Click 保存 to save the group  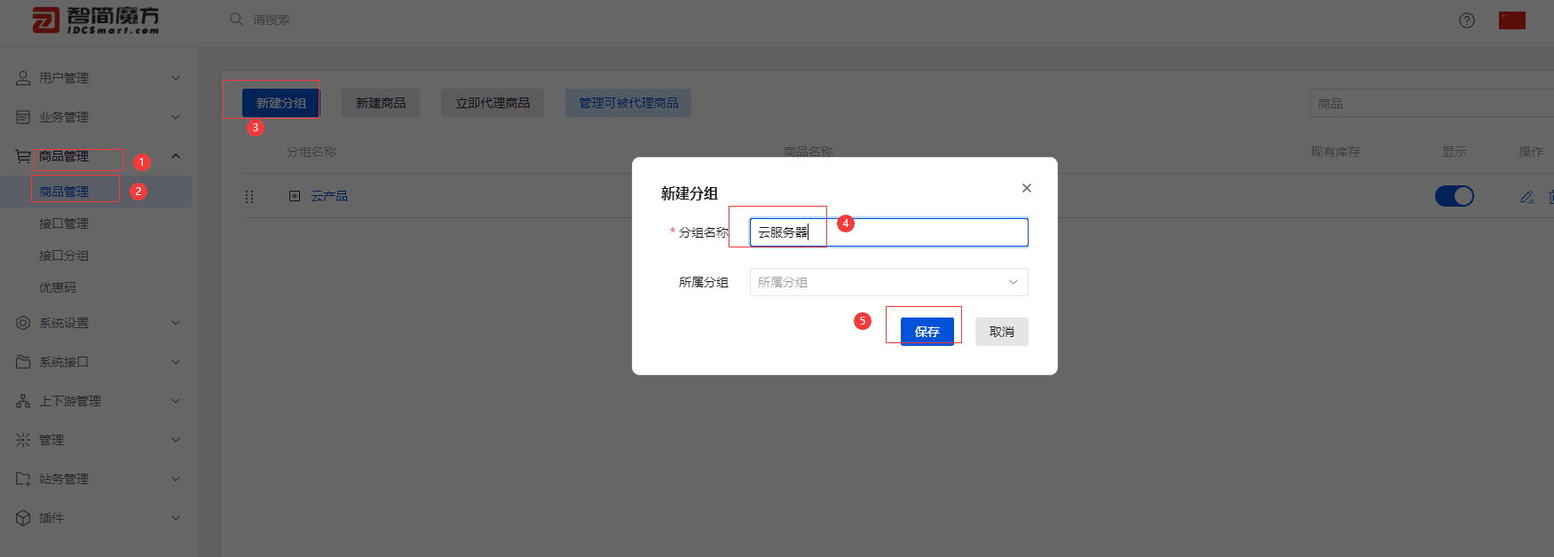point(927,332)
